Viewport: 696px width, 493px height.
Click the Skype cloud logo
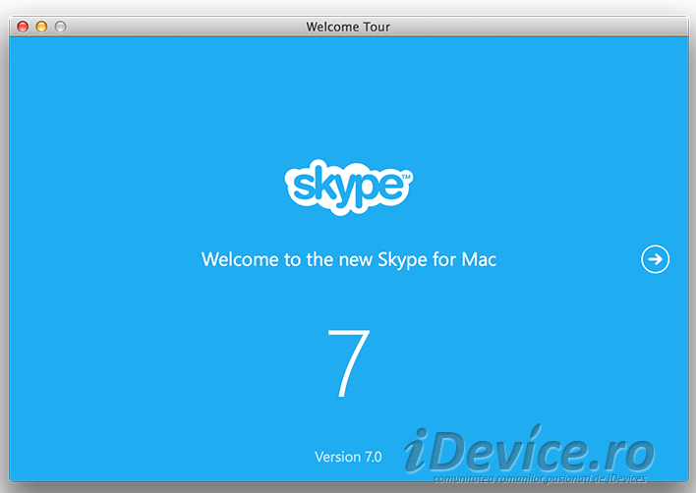(348, 187)
